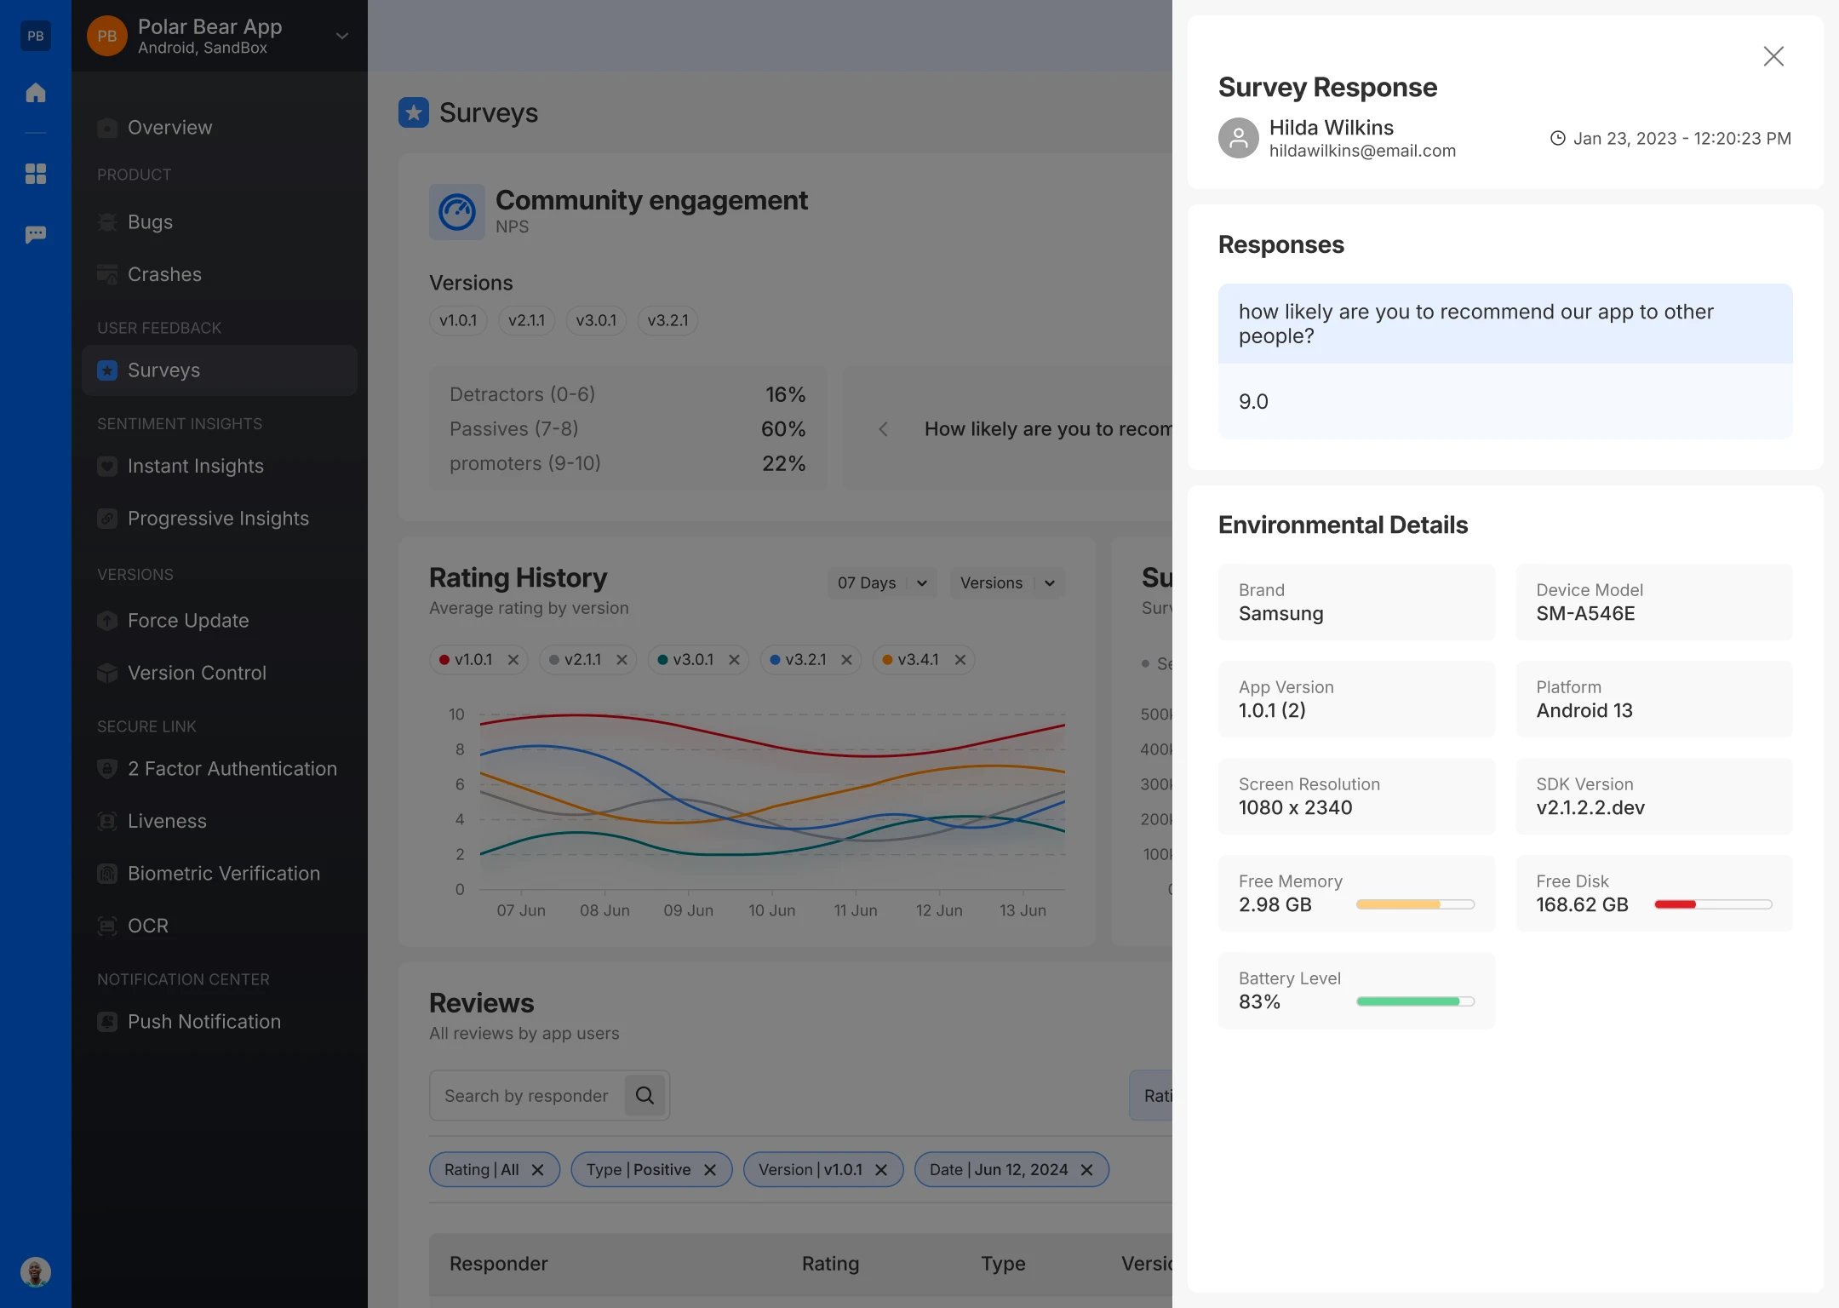
Task: Open the Versions chart dropdown
Action: (x=1006, y=583)
